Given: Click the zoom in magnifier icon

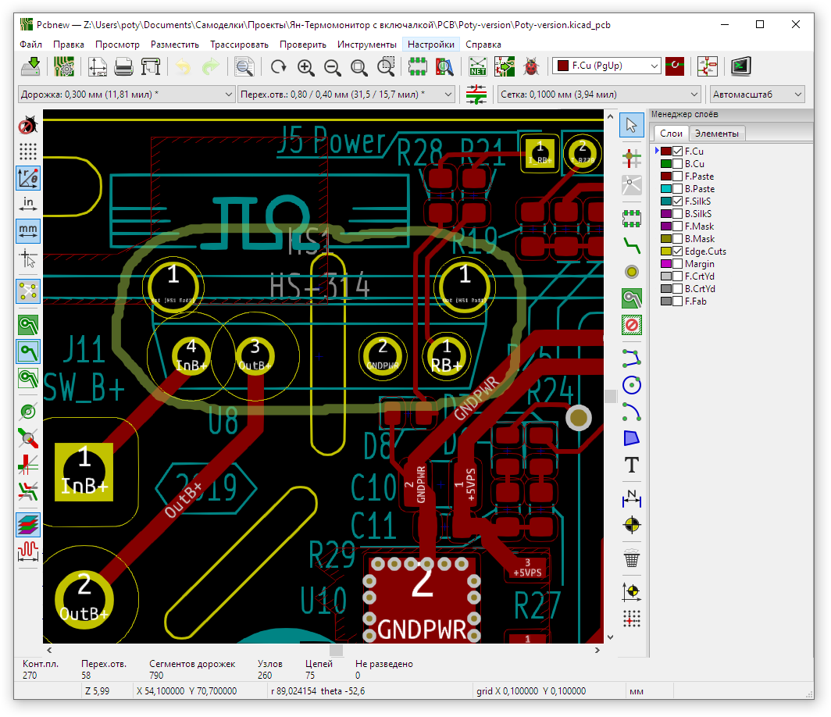Looking at the screenshot, I should [x=305, y=67].
